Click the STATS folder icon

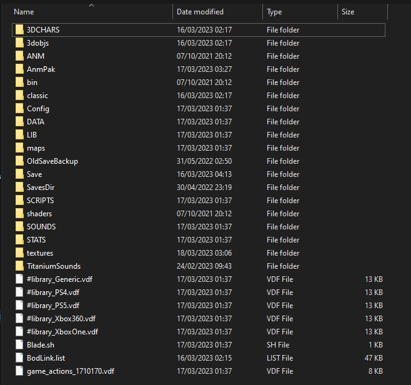[19, 240]
